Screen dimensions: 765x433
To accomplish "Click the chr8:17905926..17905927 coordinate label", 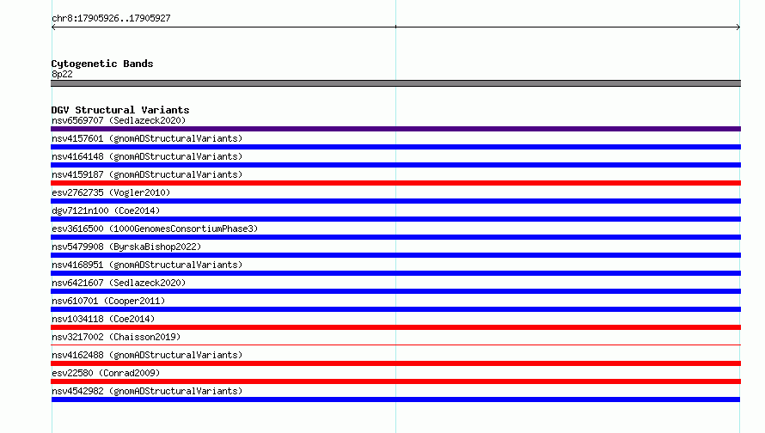I will click(x=111, y=18).
